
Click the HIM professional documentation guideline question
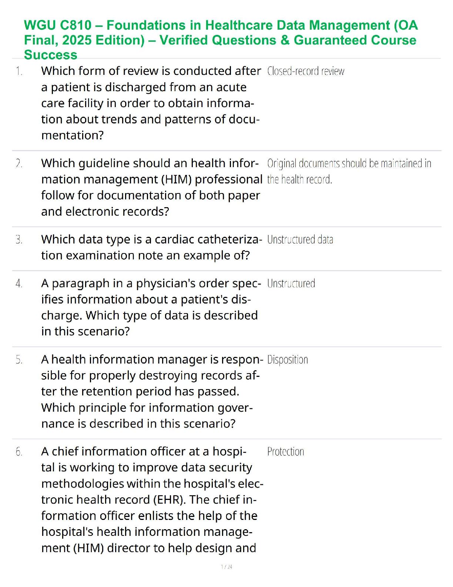[x=151, y=187]
